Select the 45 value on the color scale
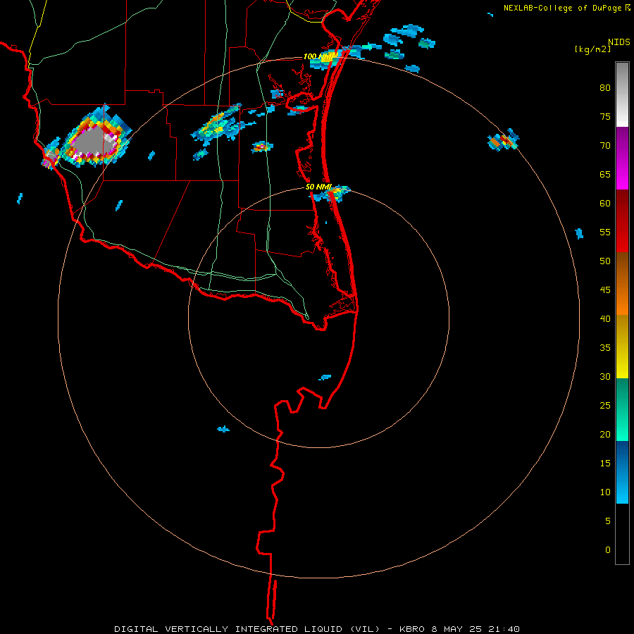Screen dimensions: 634x634 605,290
